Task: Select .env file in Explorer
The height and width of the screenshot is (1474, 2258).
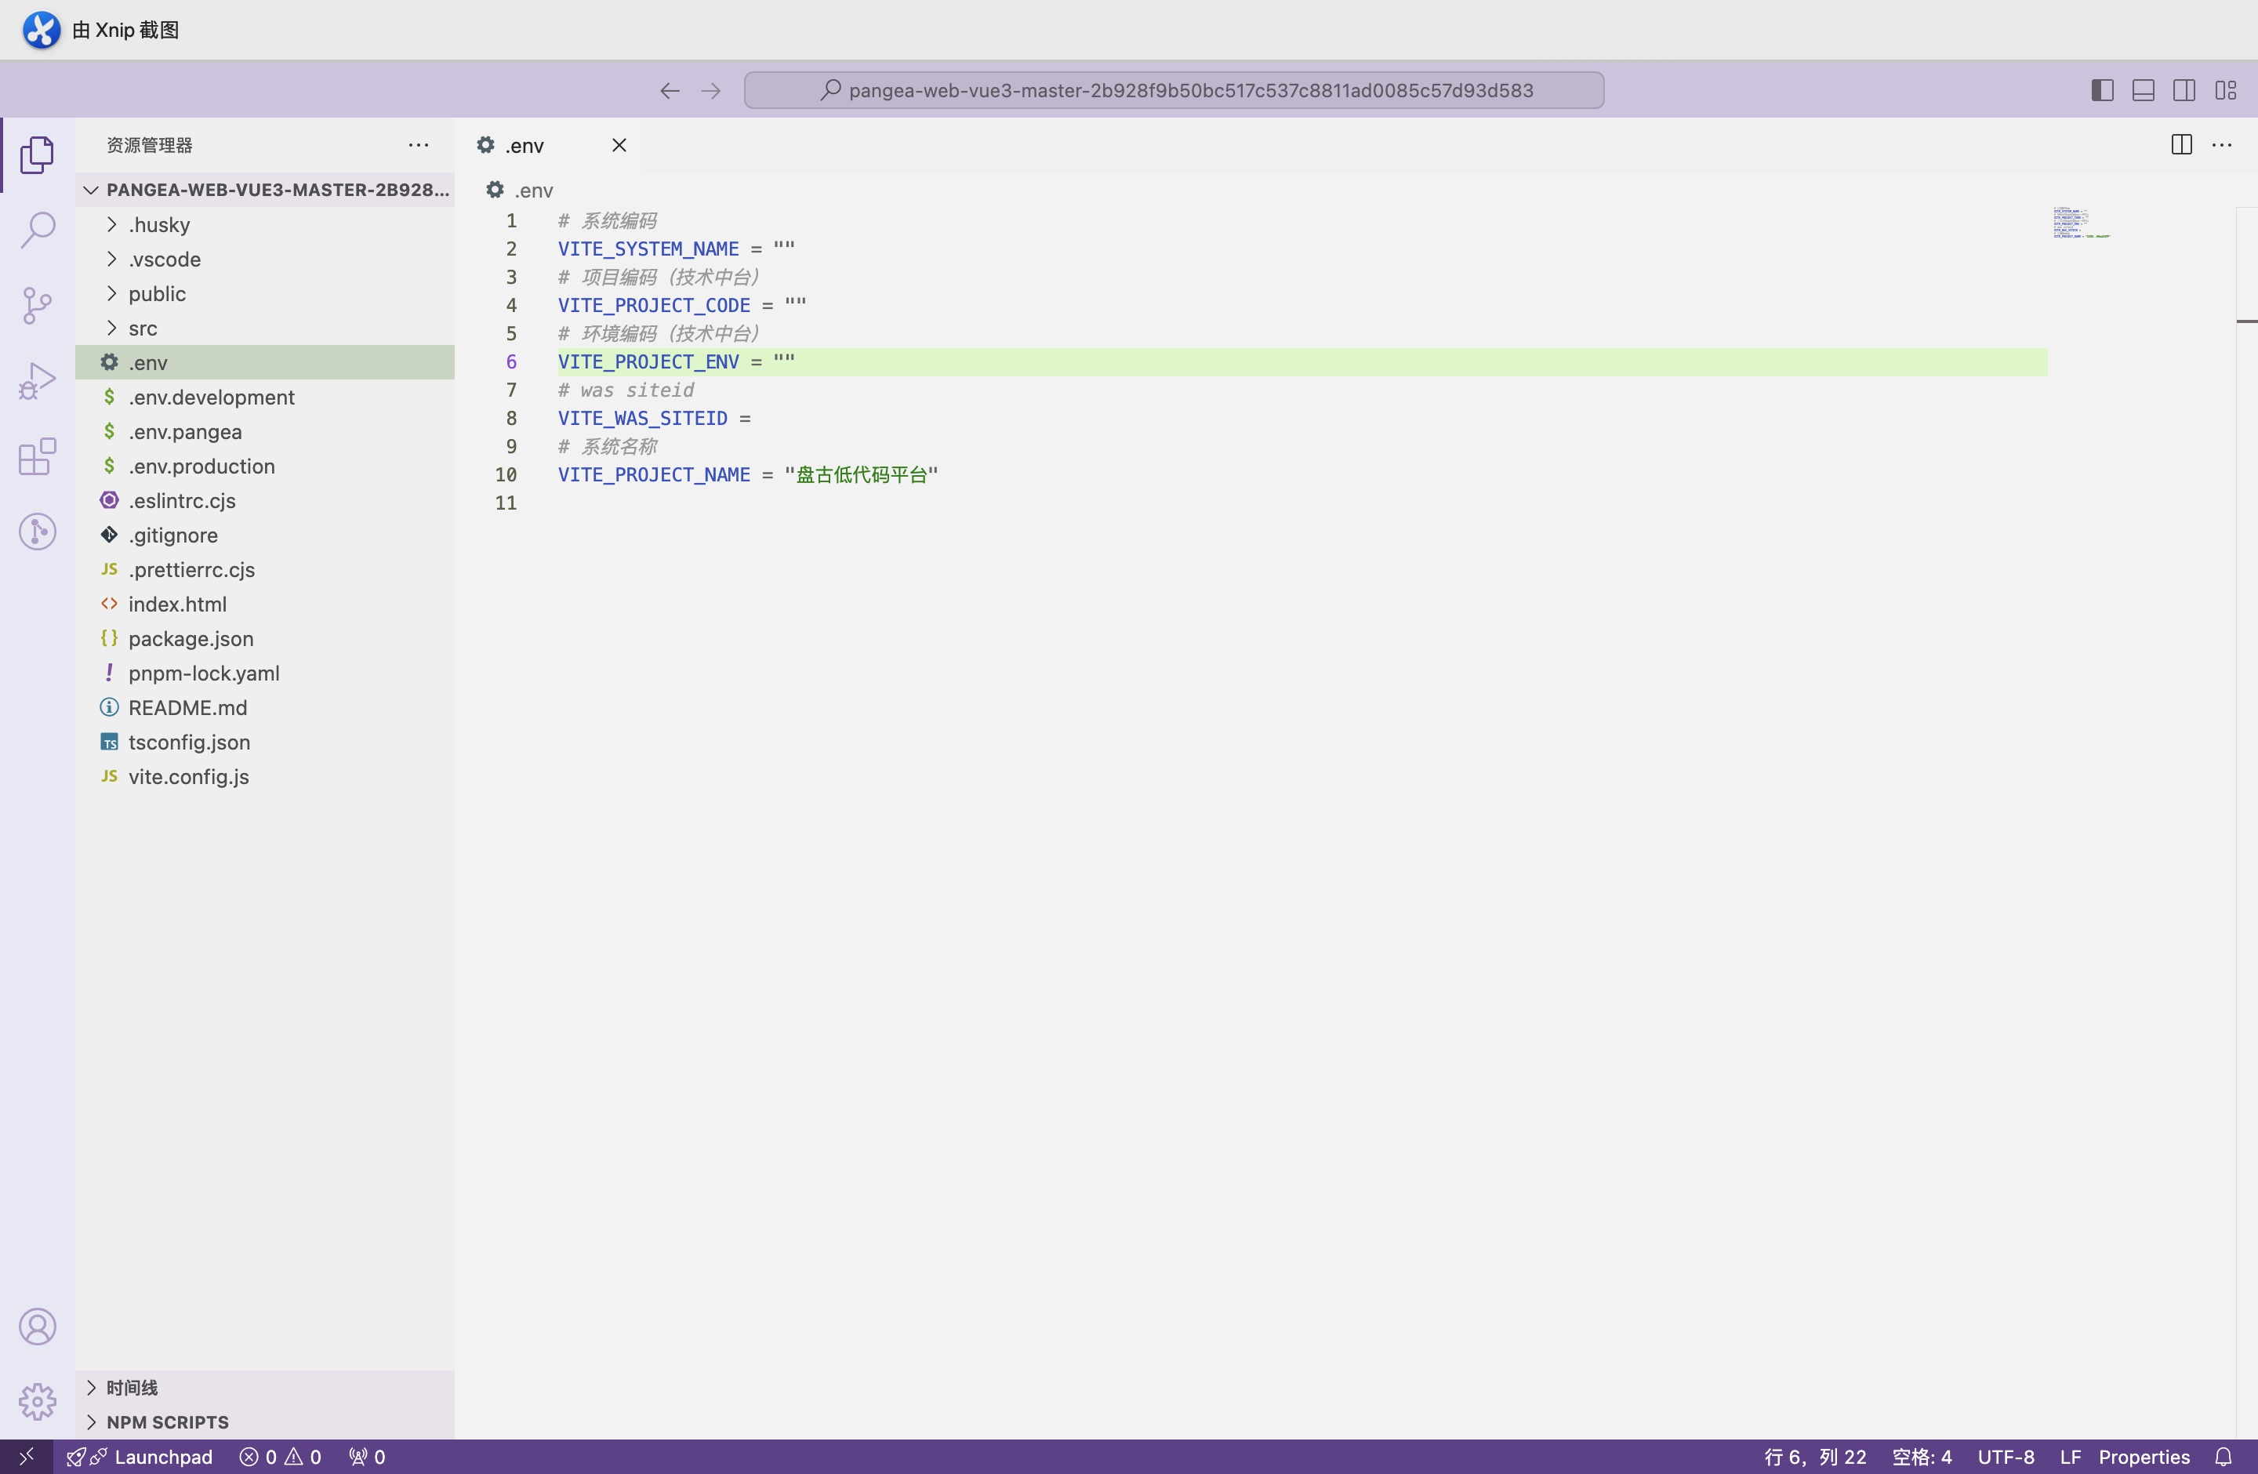Action: (265, 362)
